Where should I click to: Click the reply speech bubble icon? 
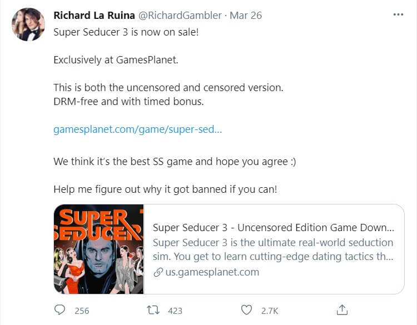[x=60, y=310]
